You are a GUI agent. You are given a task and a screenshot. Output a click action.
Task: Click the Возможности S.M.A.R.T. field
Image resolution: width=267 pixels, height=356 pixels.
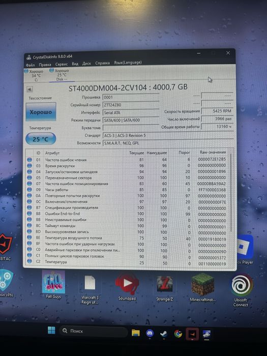pyautogui.click(x=168, y=143)
